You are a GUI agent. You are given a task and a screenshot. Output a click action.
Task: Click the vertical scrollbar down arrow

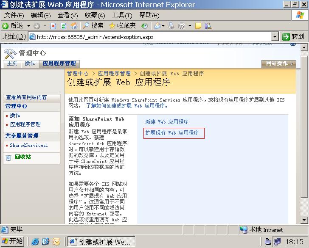click(x=304, y=220)
